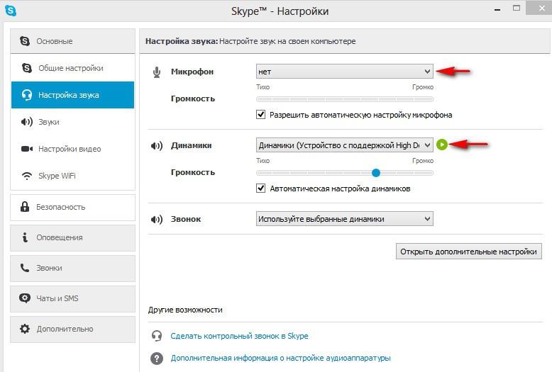This screenshot has height=372, width=552.
Task: Click the WiFi icon for Skype WiFi
Action: (27, 176)
